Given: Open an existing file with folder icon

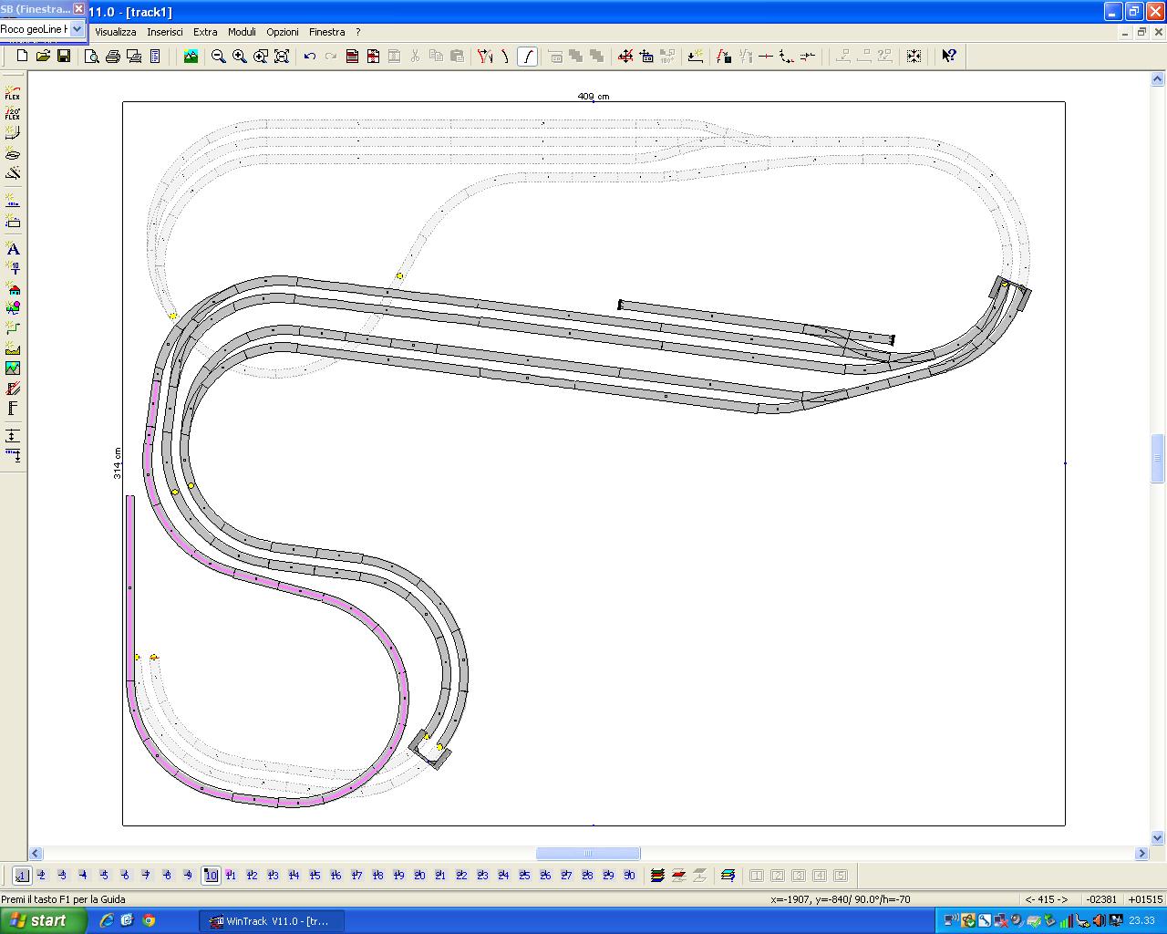Looking at the screenshot, I should pyautogui.click(x=43, y=56).
